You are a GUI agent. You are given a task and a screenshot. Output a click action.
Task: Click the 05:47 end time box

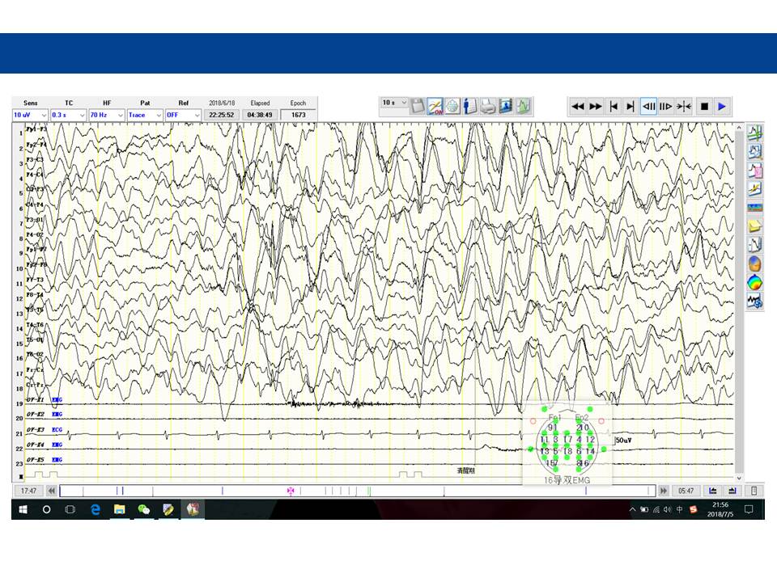pyautogui.click(x=686, y=491)
